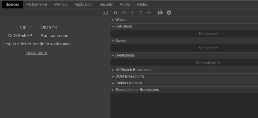Open the Redux tab
Viewport: 258px width, 118px height.
pyautogui.click(x=142, y=4)
